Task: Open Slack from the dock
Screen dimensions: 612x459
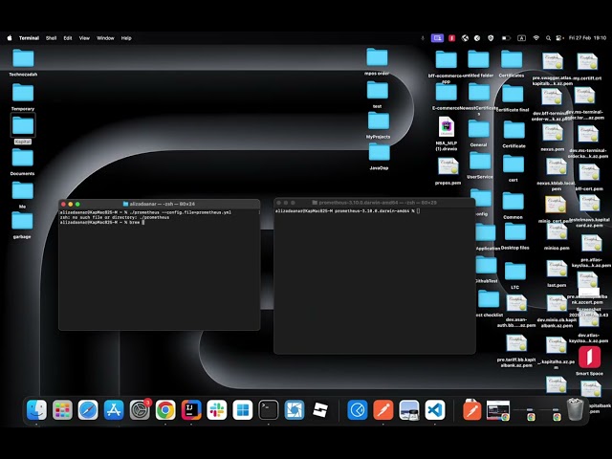Action: point(217,410)
